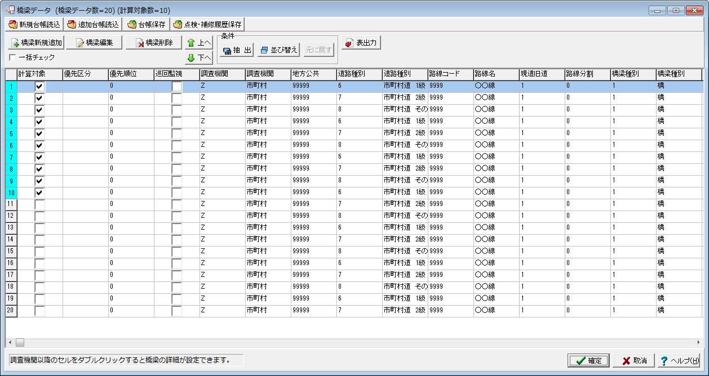The width and height of the screenshot is (709, 376).
Task: Uncheck 計算対象 checkbox in row 7
Action: (39, 157)
